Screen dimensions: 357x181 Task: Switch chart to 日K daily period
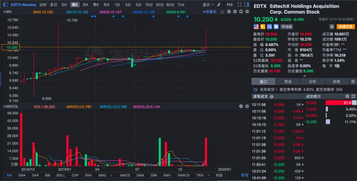tap(64, 5)
